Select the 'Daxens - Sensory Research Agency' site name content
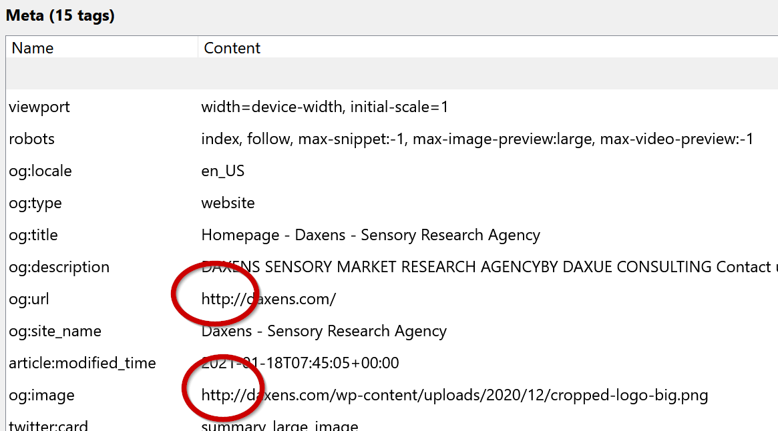This screenshot has width=778, height=431. 324,332
